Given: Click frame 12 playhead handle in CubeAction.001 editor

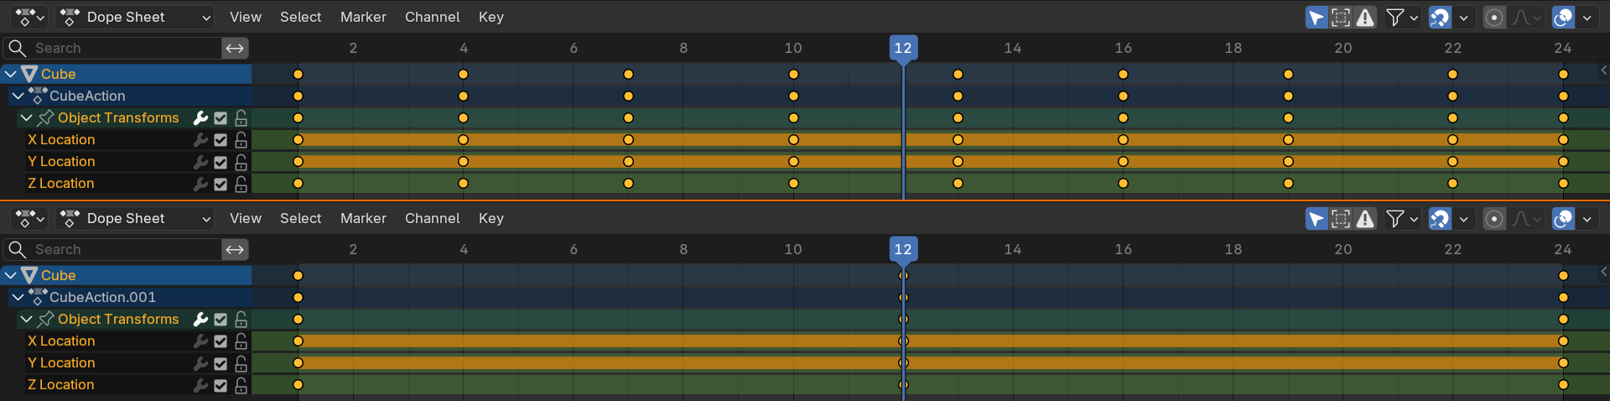Looking at the screenshot, I should 903,249.
